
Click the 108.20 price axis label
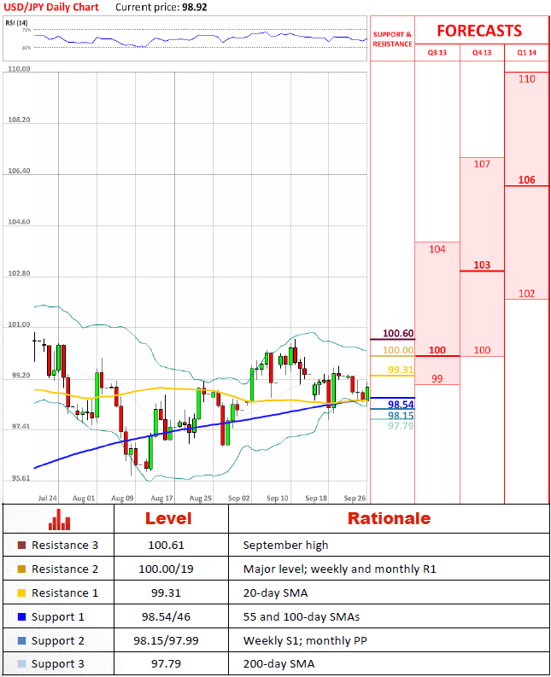(19, 120)
